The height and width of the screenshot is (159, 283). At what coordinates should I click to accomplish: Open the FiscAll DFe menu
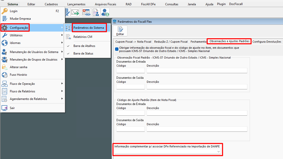click(148, 4)
